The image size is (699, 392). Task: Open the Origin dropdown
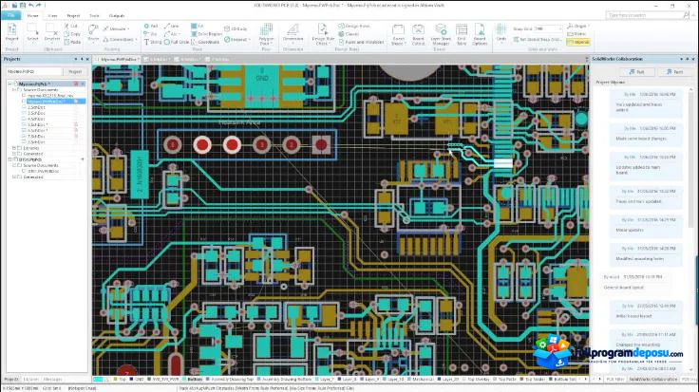pos(578,26)
